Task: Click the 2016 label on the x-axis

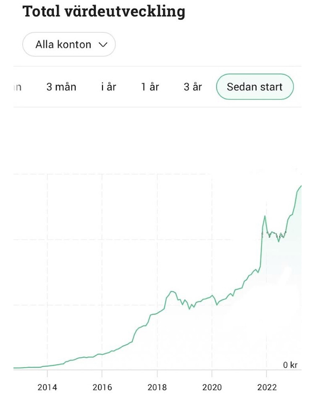Action: point(102,387)
